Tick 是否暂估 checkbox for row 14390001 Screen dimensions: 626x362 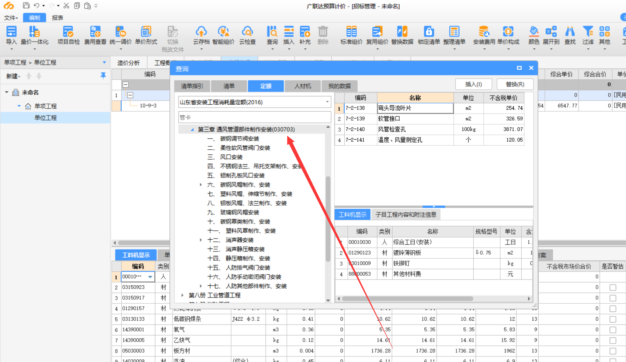613,330
